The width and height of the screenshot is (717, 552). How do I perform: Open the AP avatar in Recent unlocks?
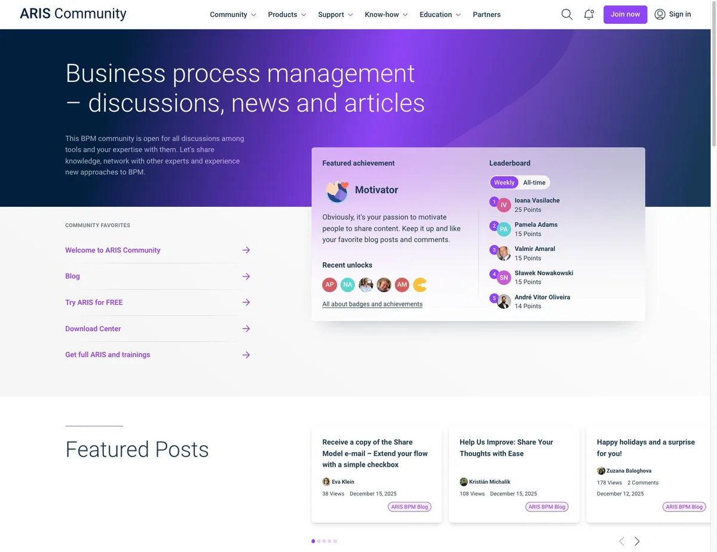[x=330, y=285]
